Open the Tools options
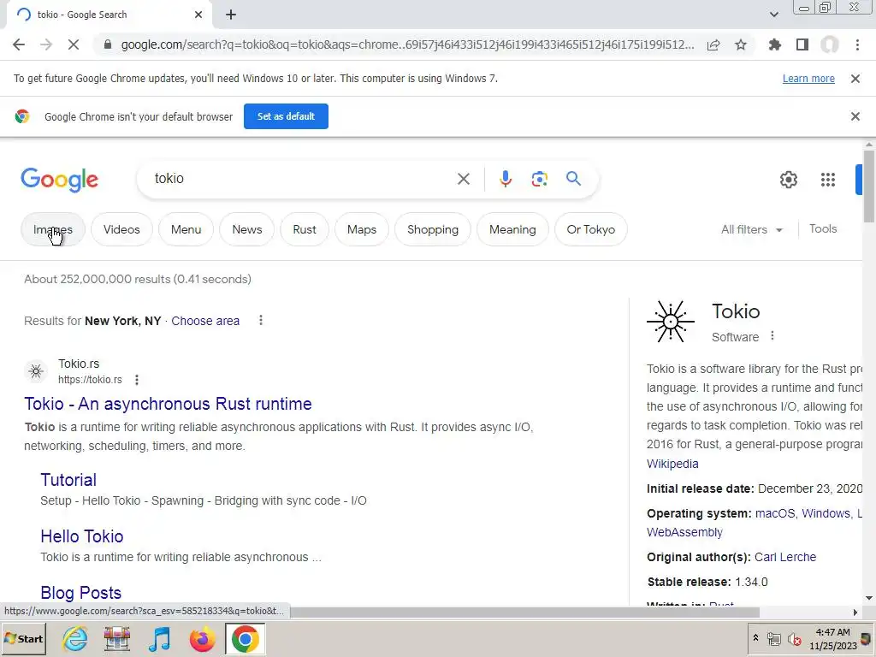The width and height of the screenshot is (876, 657). click(823, 229)
